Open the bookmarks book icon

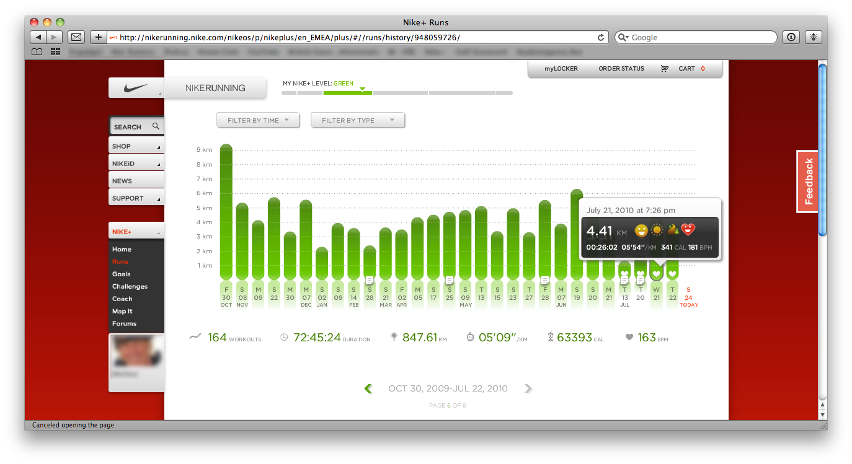[37, 52]
